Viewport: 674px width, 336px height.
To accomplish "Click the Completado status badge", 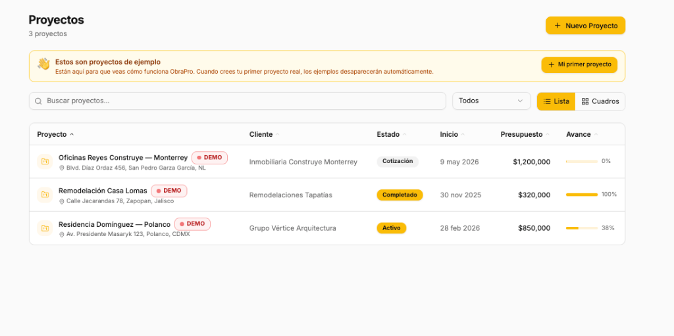I will click(x=400, y=195).
